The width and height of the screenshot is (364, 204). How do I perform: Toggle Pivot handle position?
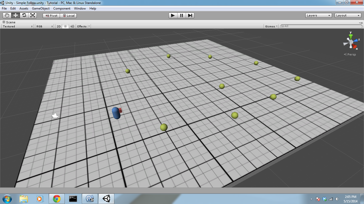(x=51, y=15)
